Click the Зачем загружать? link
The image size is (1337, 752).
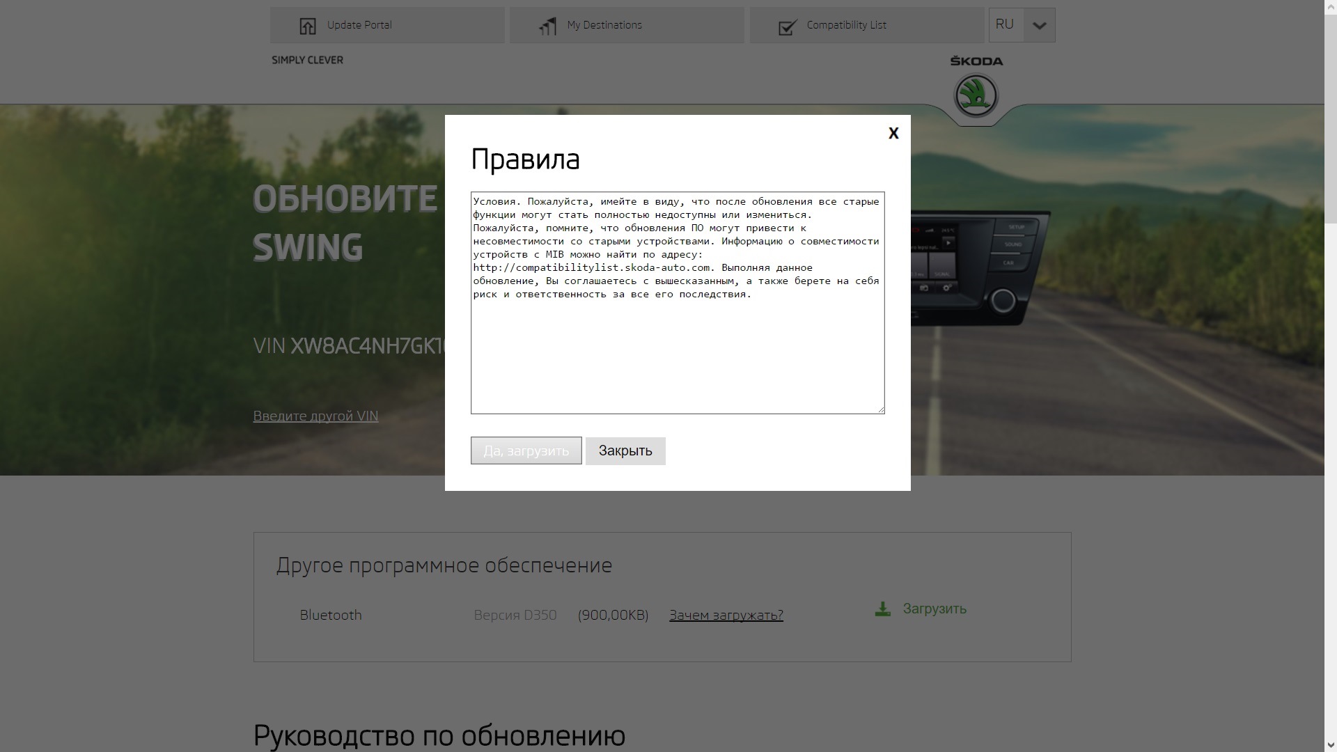pos(726,615)
